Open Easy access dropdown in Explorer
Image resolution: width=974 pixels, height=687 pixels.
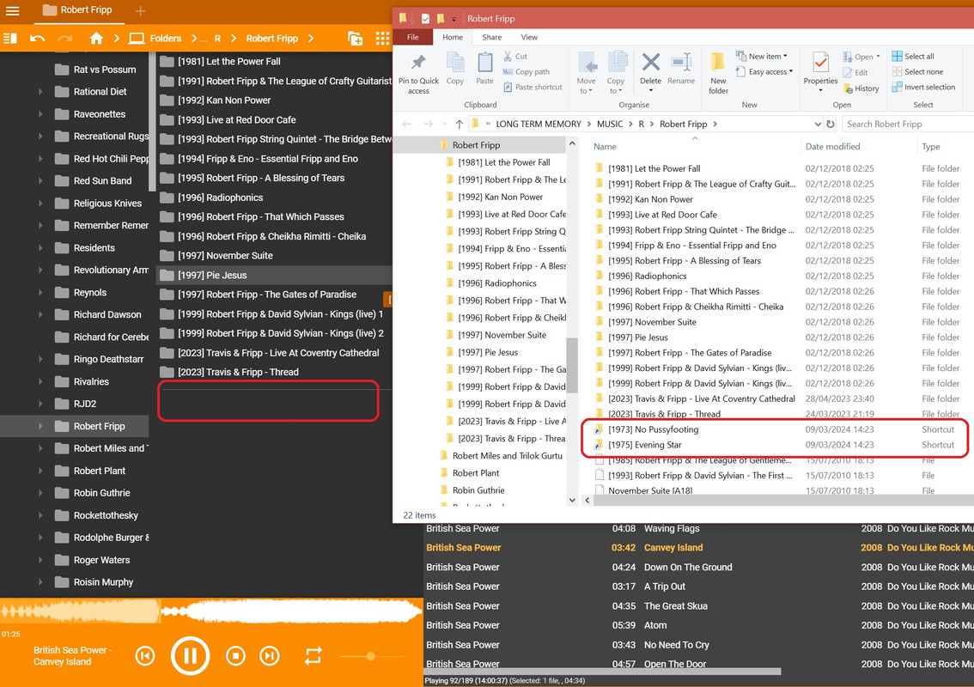coord(764,72)
